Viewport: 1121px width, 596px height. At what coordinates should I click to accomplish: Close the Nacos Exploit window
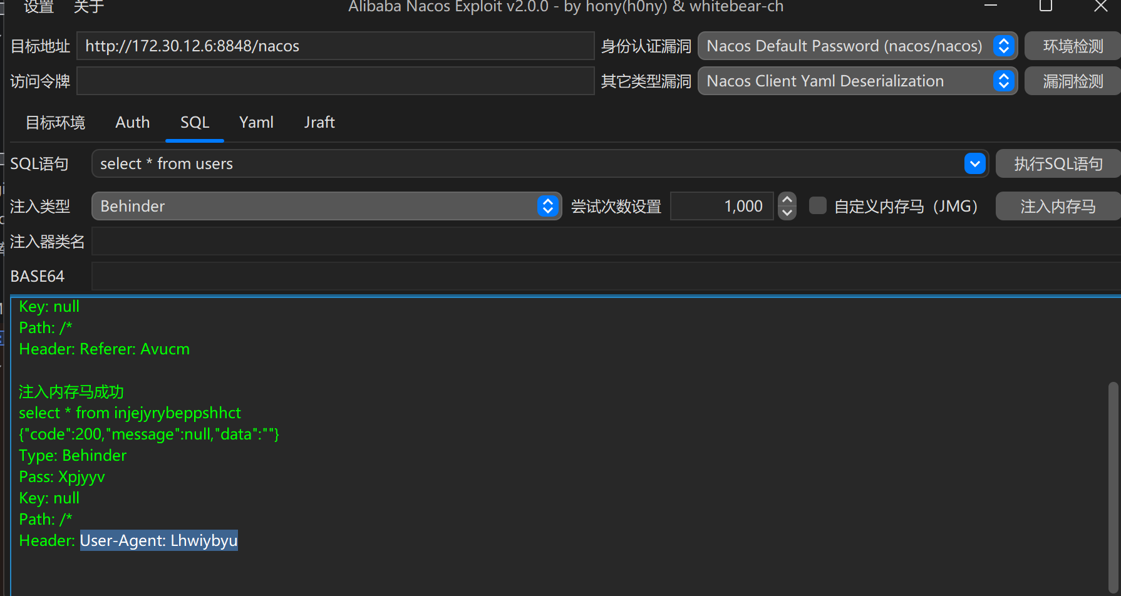tap(1101, 6)
